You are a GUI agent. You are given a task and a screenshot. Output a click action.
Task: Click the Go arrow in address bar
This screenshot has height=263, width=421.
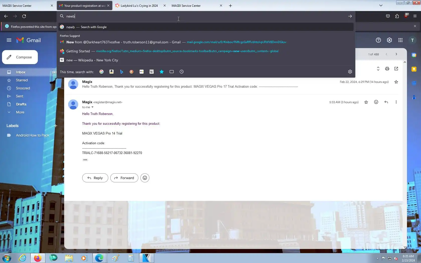(x=350, y=16)
